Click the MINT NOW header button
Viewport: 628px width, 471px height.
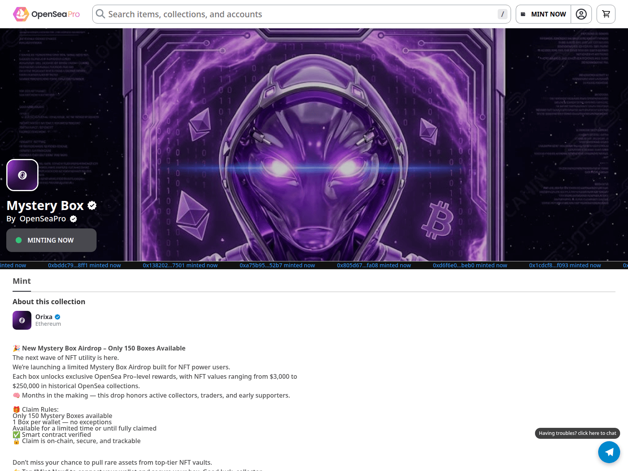pyautogui.click(x=543, y=14)
